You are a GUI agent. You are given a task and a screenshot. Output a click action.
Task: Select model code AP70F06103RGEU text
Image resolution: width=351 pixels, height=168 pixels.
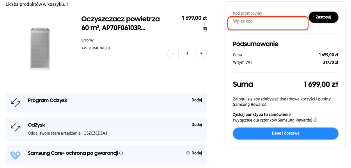pyautogui.click(x=96, y=48)
